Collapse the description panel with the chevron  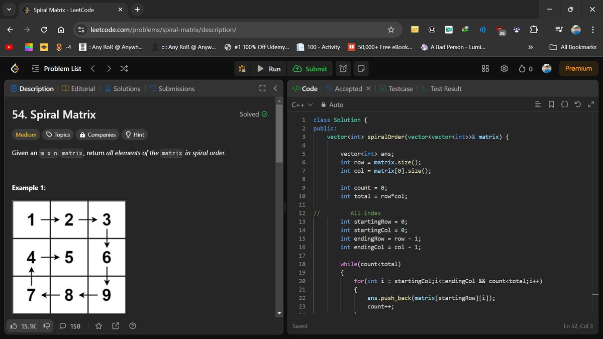click(275, 88)
